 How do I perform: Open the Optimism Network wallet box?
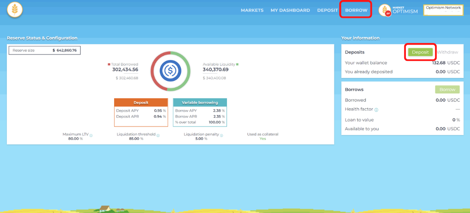coord(443,10)
